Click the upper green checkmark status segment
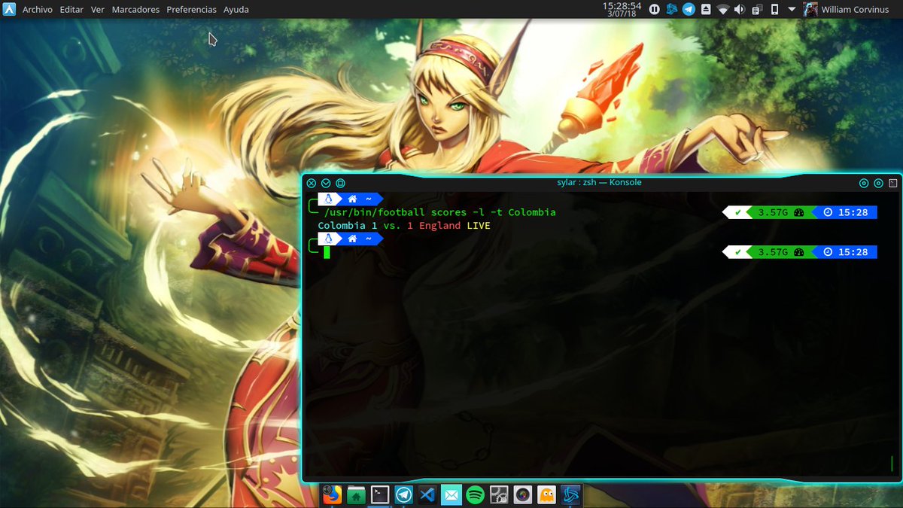The height and width of the screenshot is (508, 903). (737, 212)
